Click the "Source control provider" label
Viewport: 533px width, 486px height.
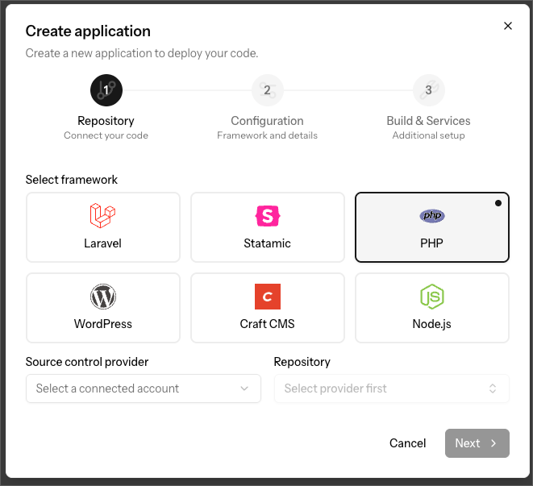pos(87,362)
